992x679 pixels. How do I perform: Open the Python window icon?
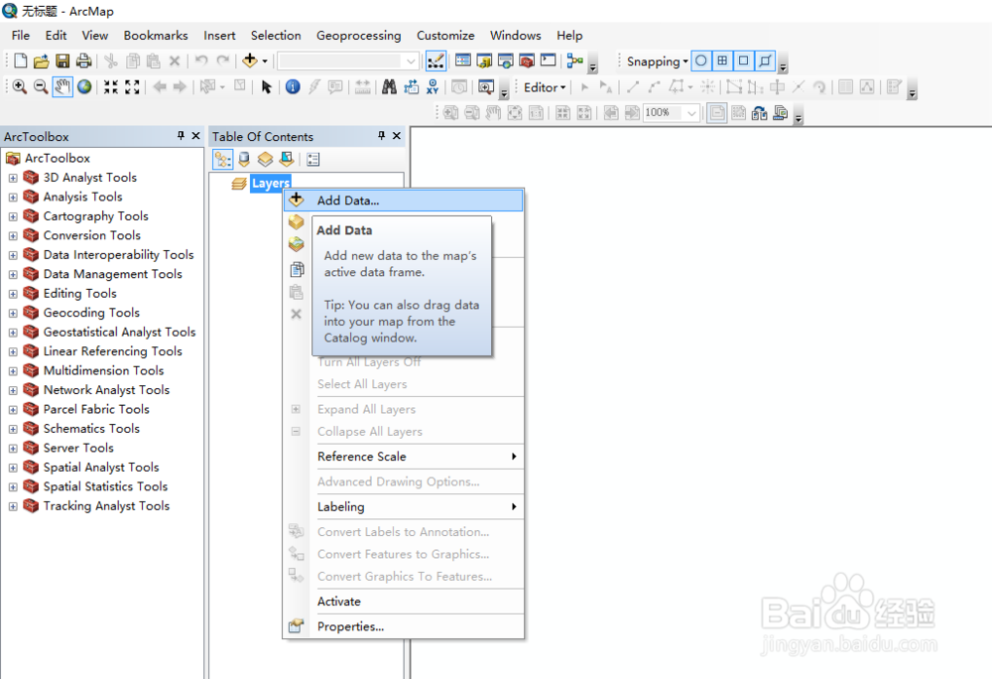click(x=548, y=61)
